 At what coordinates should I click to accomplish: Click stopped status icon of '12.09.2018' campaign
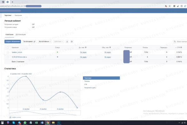click(x=57, y=57)
